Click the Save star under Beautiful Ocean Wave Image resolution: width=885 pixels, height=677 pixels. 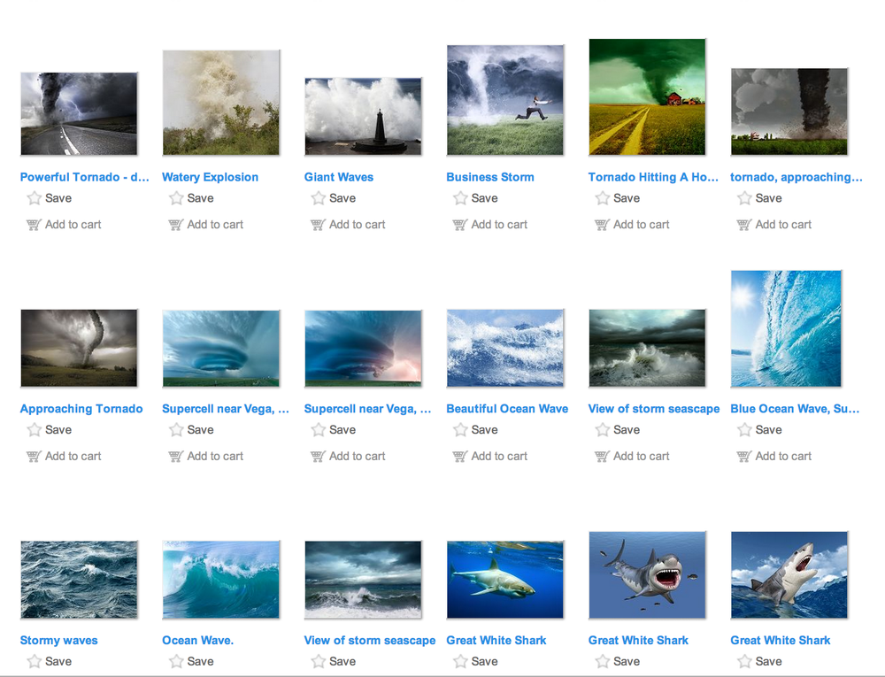pyautogui.click(x=460, y=430)
